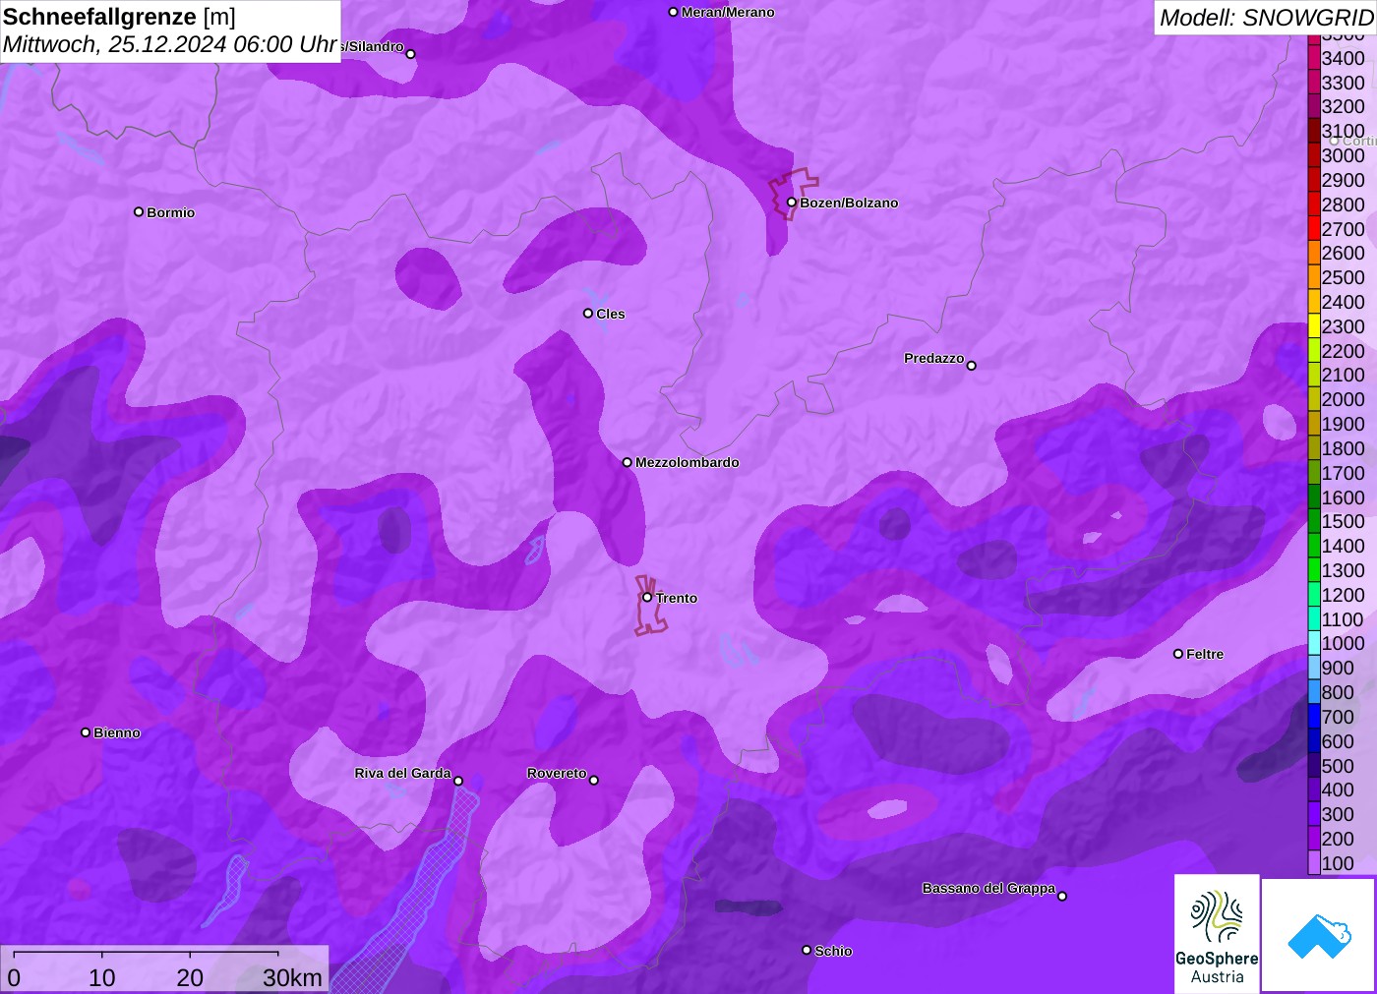Select the 2300 m yellow legend swatch
This screenshot has height=994, width=1377.
click(x=1314, y=326)
